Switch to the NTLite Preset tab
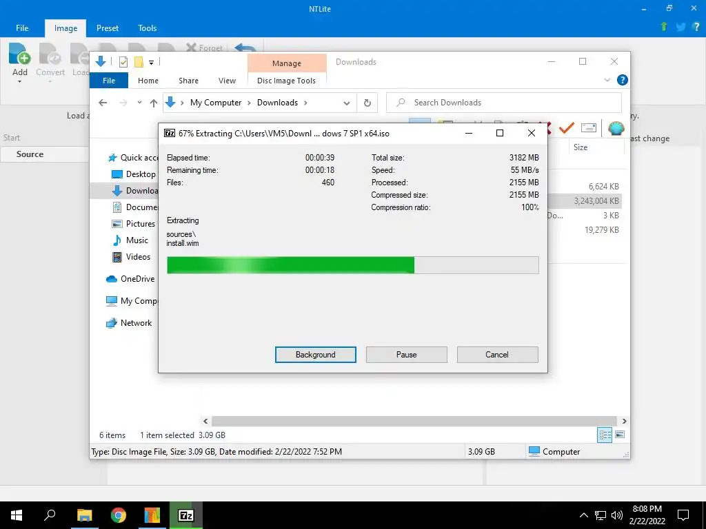Viewport: 706px width, 529px height. (108, 28)
